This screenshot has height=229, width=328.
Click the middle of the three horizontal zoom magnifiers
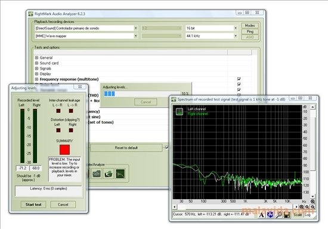point(307,207)
